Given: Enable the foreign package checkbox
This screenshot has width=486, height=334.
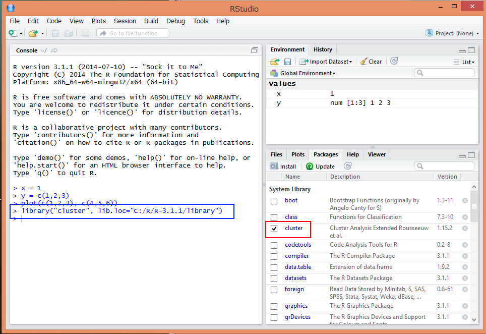Looking at the screenshot, I should click(x=274, y=290).
